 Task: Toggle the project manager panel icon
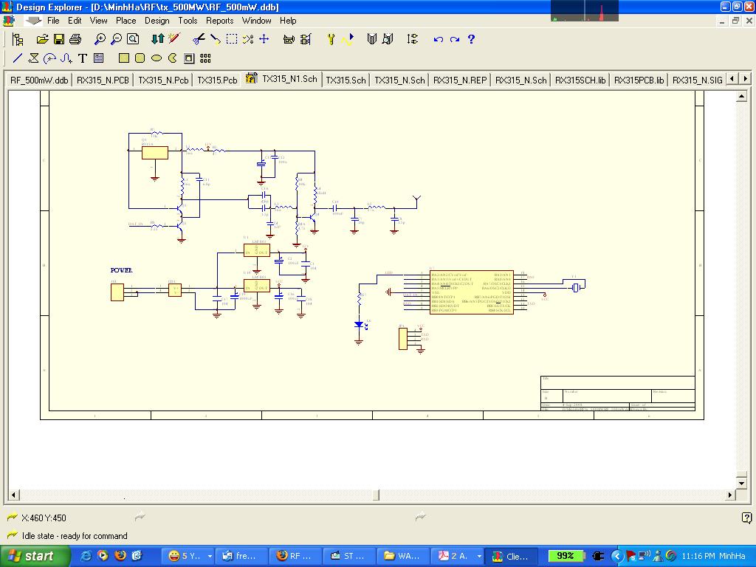(18, 39)
